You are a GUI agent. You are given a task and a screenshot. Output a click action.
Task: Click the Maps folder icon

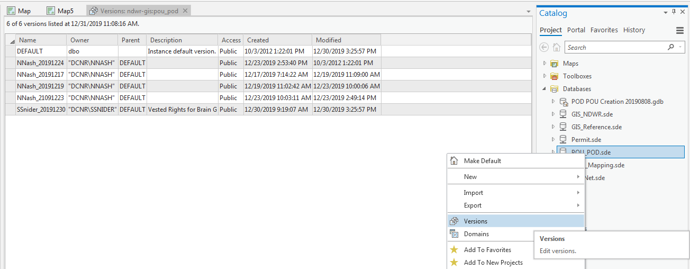(x=555, y=64)
